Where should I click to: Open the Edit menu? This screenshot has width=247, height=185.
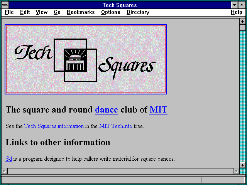[25, 12]
